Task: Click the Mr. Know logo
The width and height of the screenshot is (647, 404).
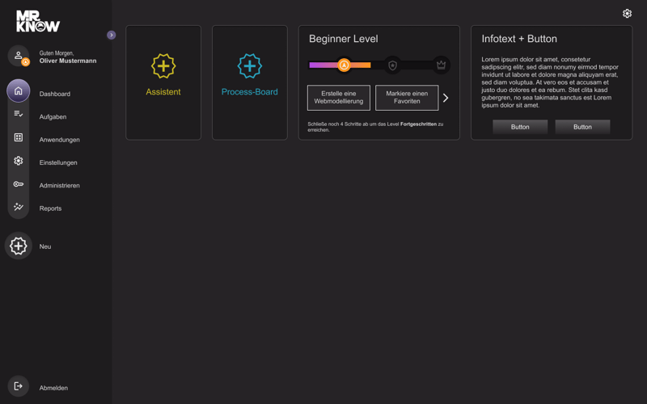Action: (x=38, y=21)
